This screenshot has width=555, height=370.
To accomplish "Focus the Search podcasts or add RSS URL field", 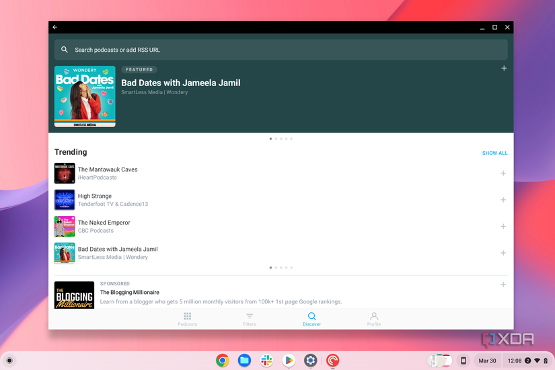I will [281, 50].
